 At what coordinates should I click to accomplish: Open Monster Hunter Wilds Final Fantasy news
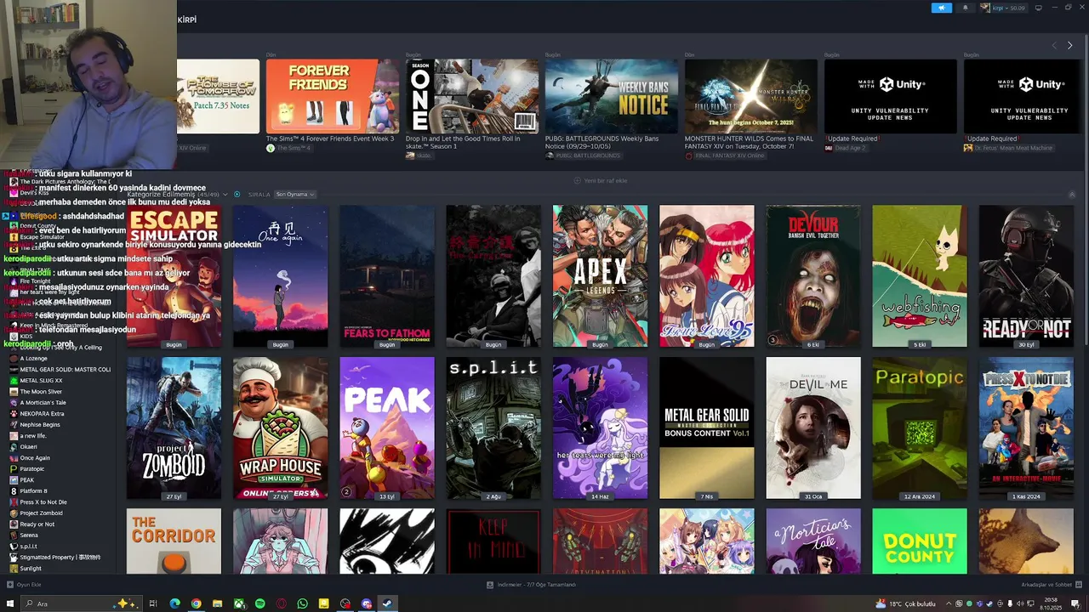(750, 96)
